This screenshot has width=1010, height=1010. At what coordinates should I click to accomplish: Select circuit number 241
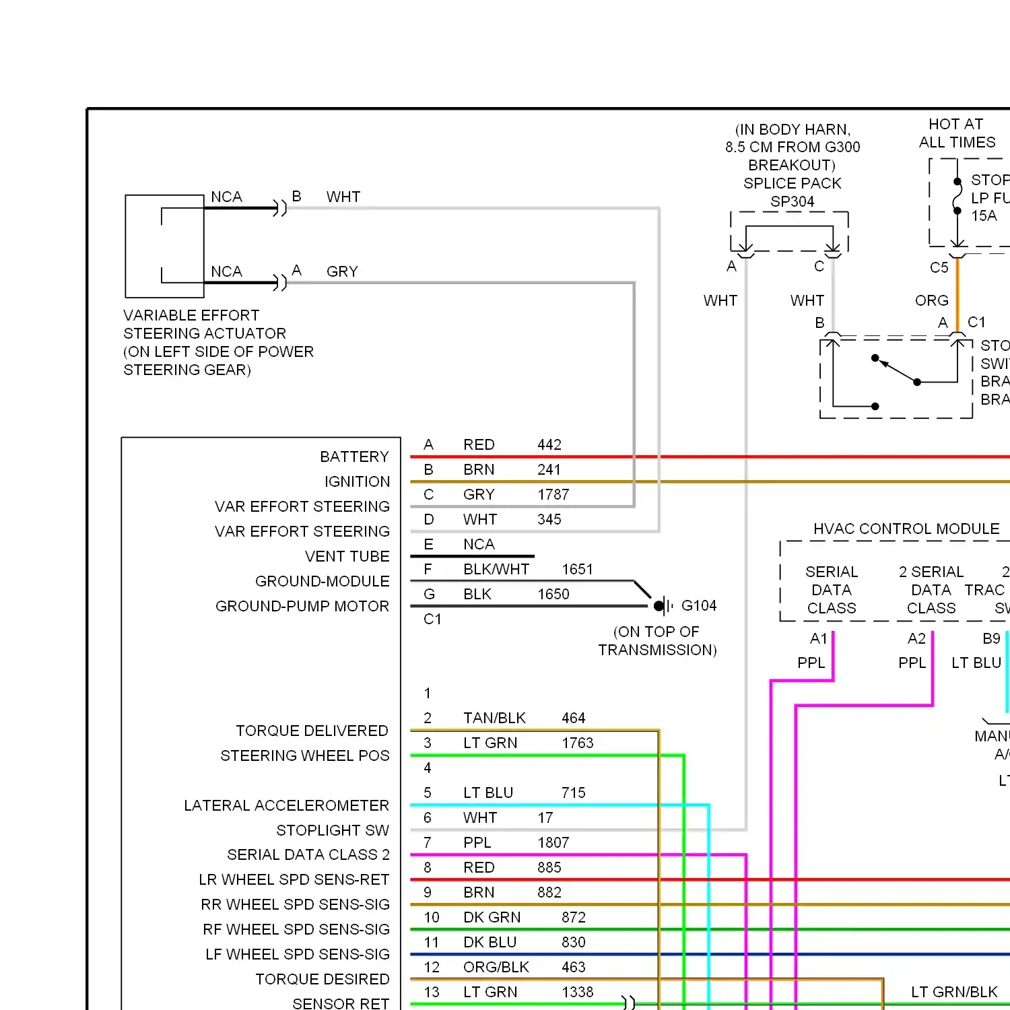549,469
